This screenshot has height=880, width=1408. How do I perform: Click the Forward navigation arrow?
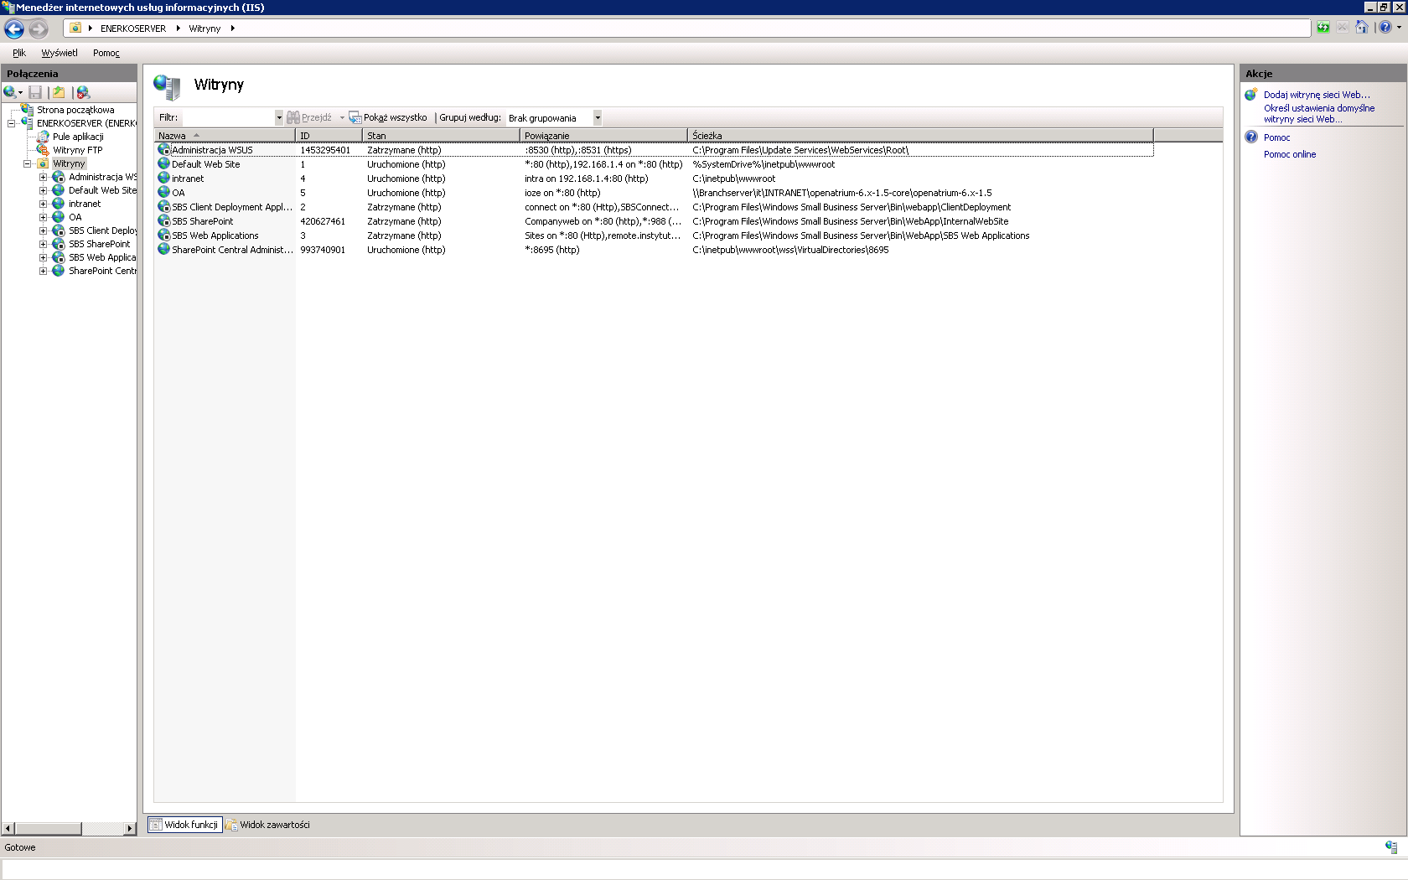[39, 28]
